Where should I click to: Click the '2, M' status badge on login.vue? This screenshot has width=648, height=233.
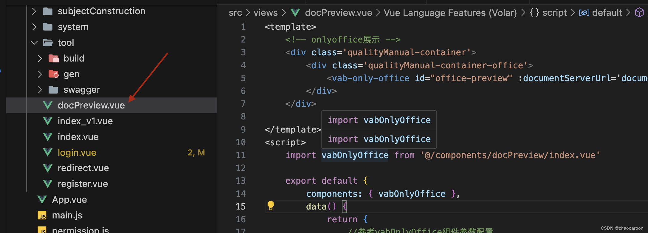(196, 153)
